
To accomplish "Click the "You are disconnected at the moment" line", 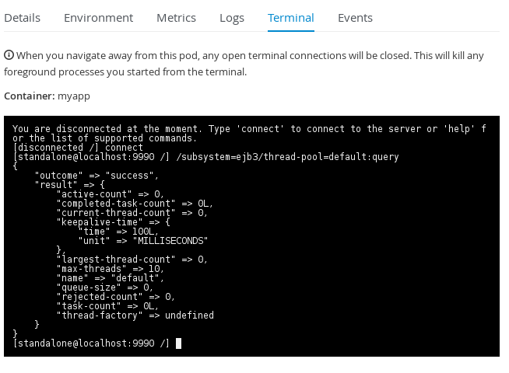I will coord(249,134).
